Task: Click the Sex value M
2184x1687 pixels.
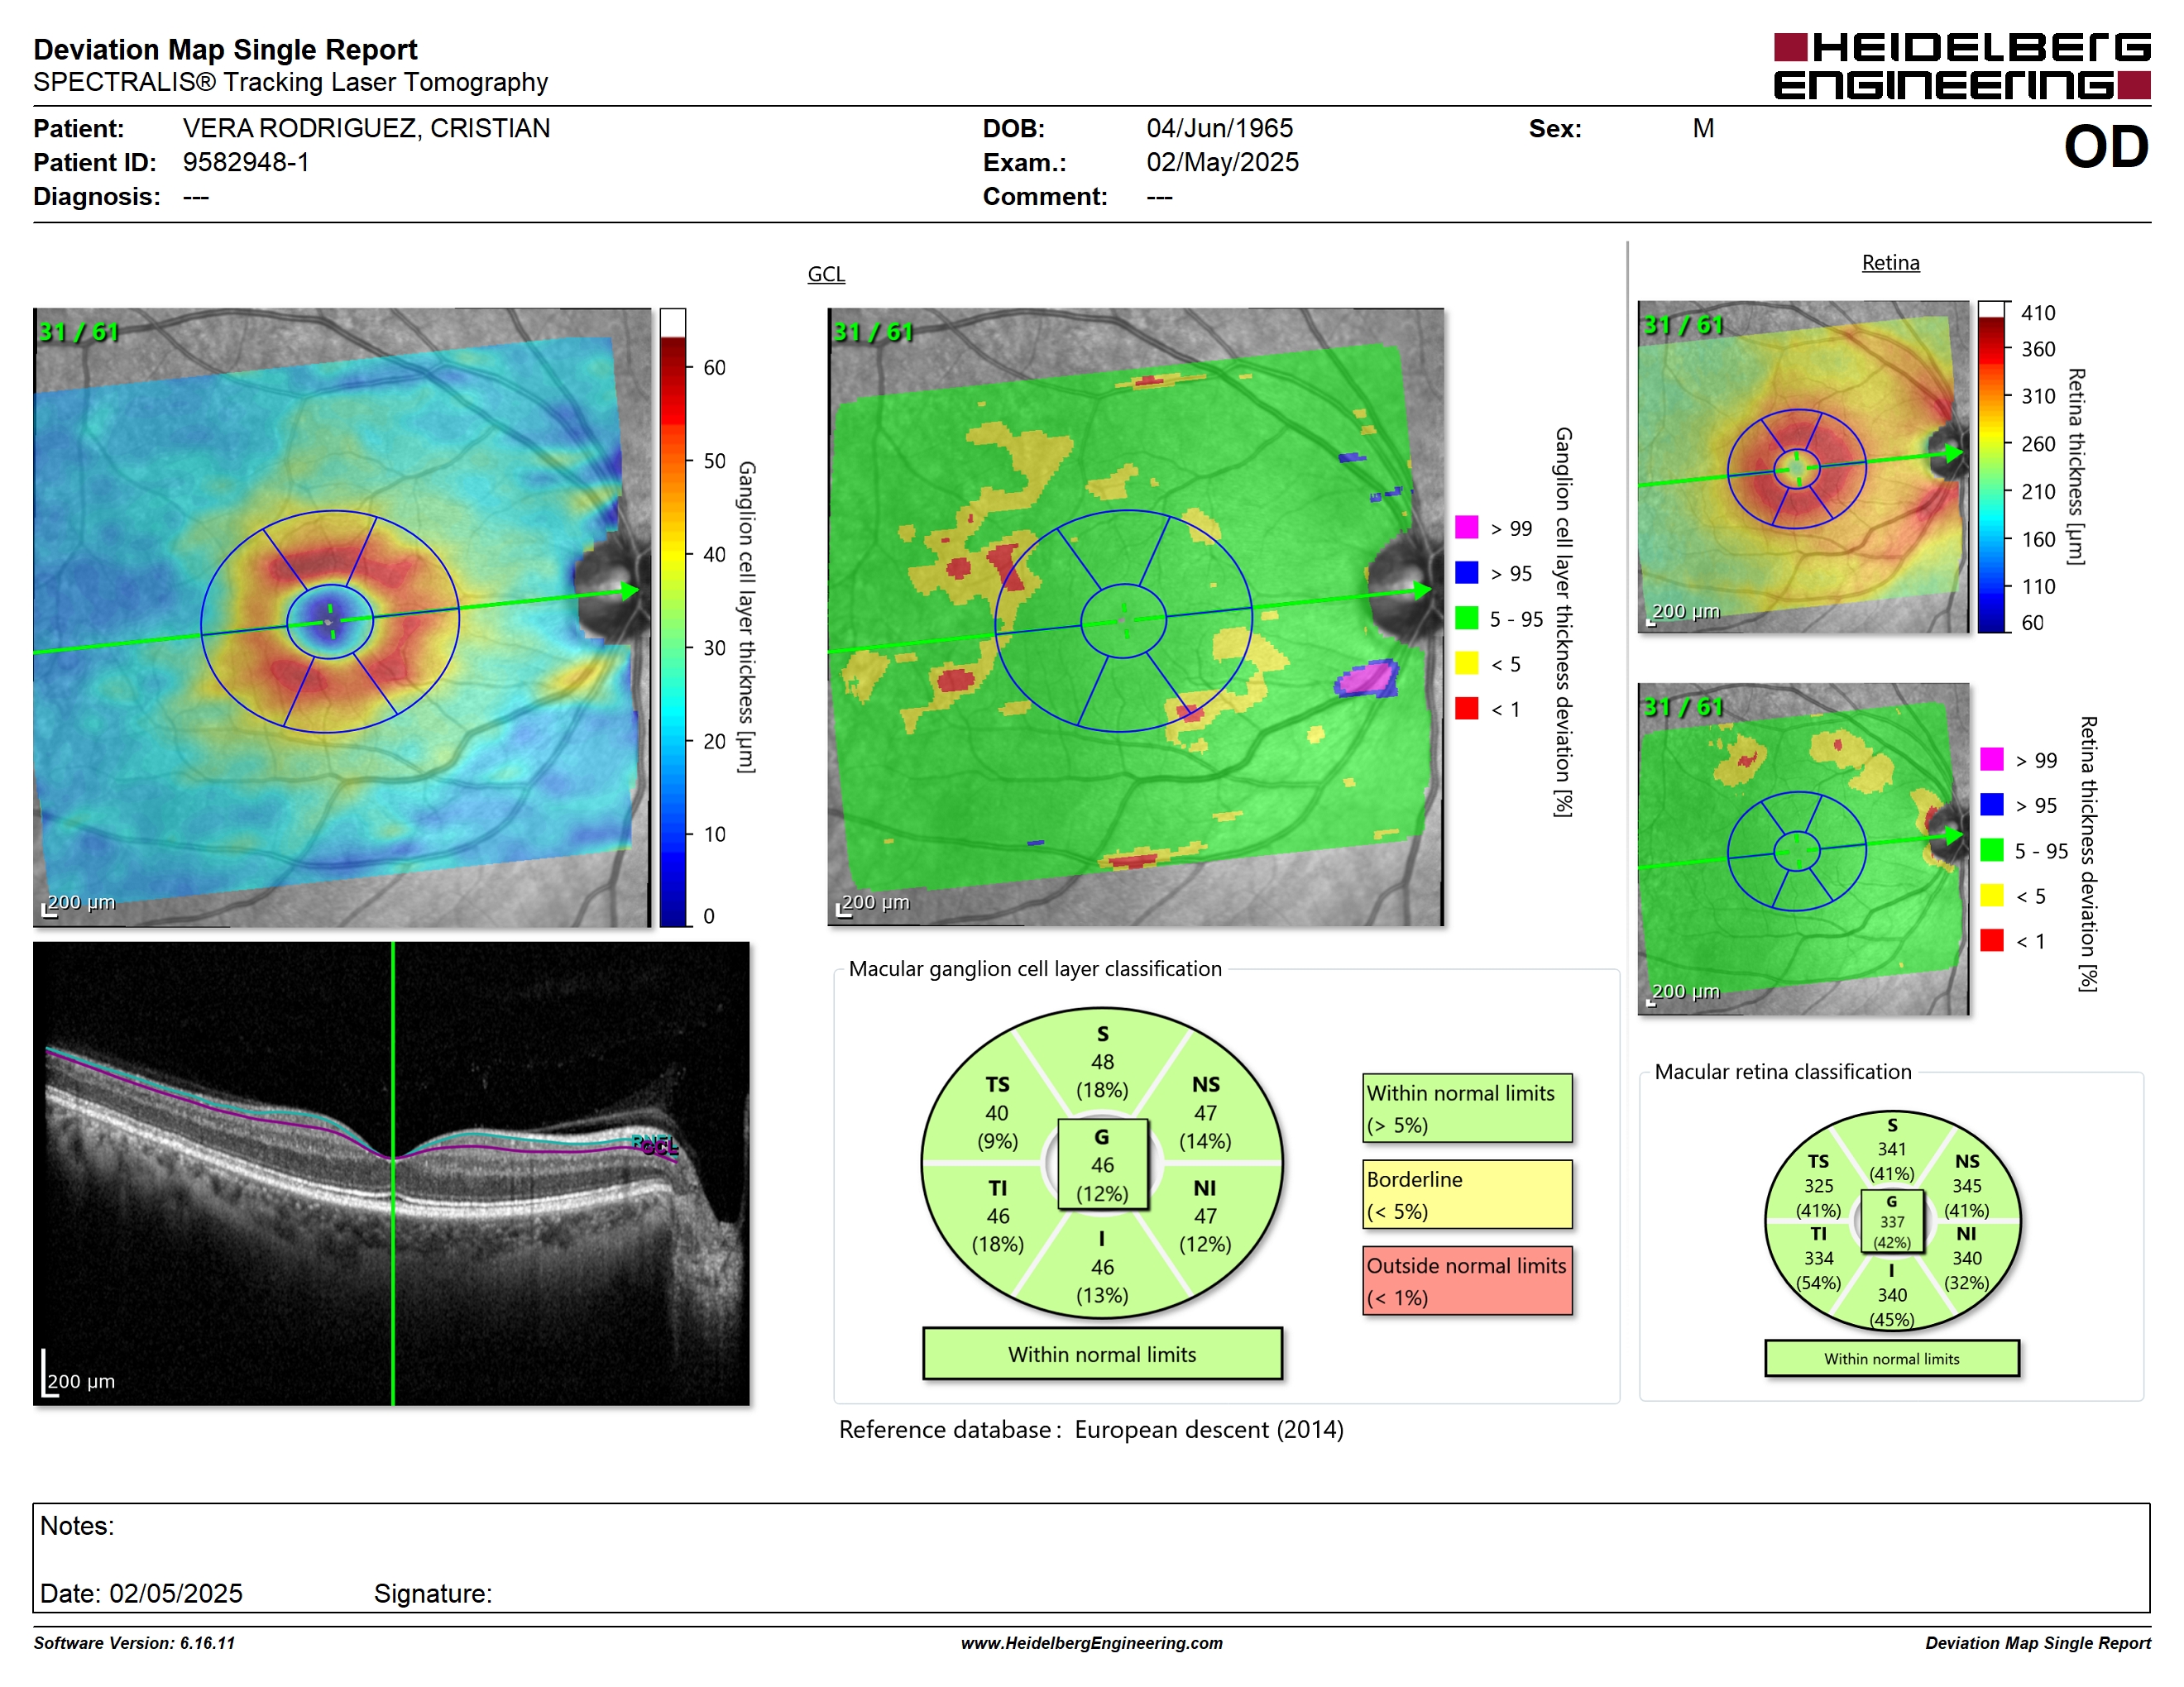Action: pos(1703,129)
